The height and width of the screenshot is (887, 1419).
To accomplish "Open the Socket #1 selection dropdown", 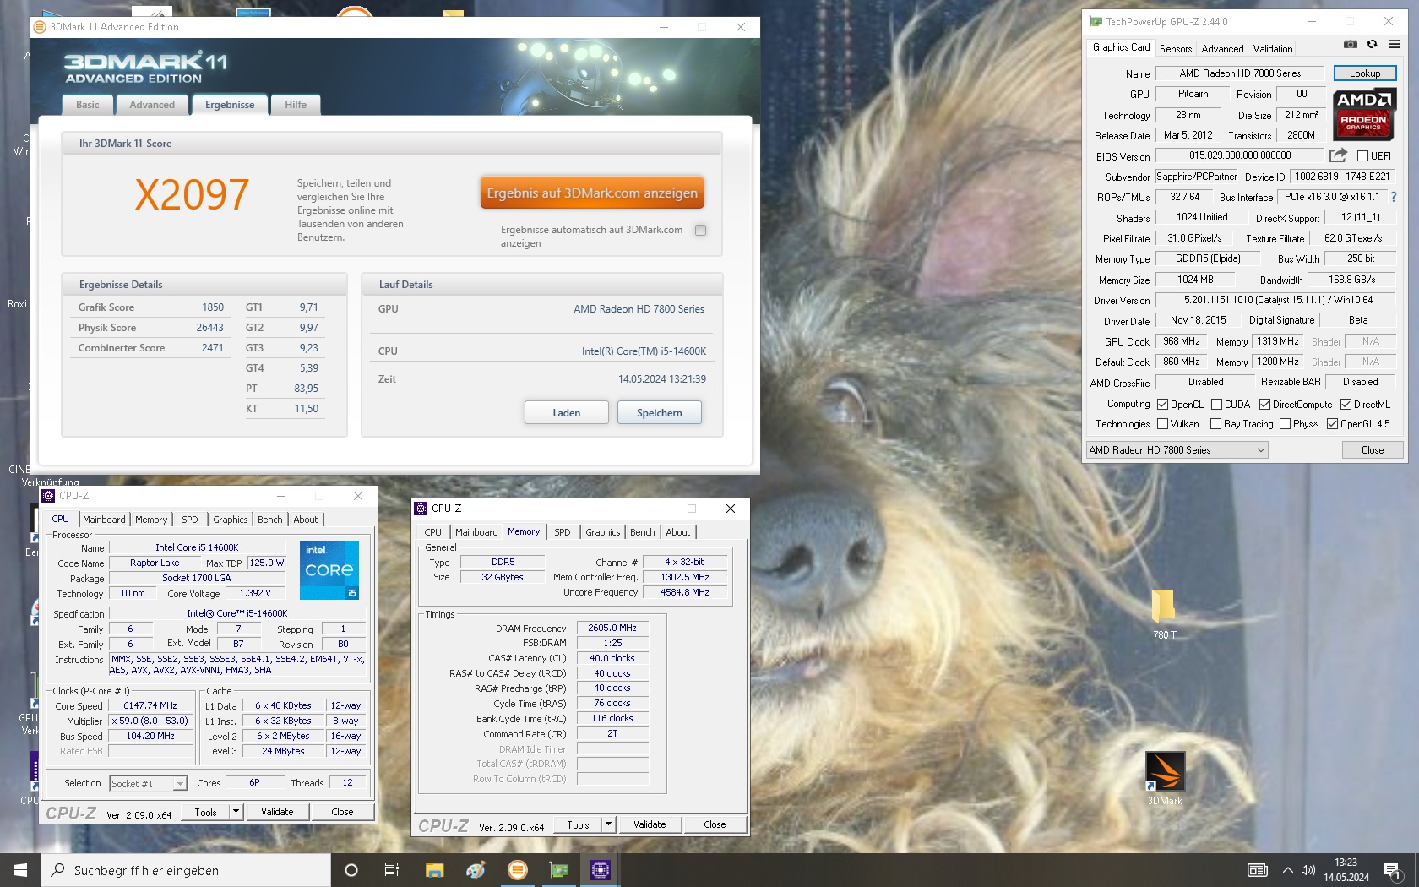I will point(148,784).
